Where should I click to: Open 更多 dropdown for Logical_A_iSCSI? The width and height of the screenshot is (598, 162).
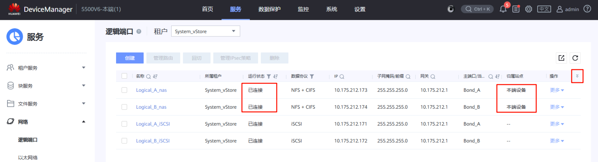click(x=557, y=124)
